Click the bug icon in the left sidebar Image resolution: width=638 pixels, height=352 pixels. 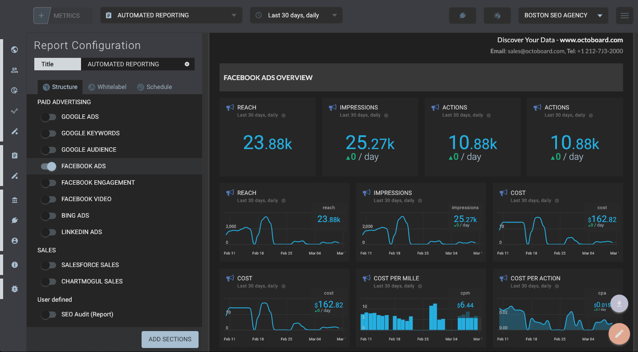click(14, 289)
